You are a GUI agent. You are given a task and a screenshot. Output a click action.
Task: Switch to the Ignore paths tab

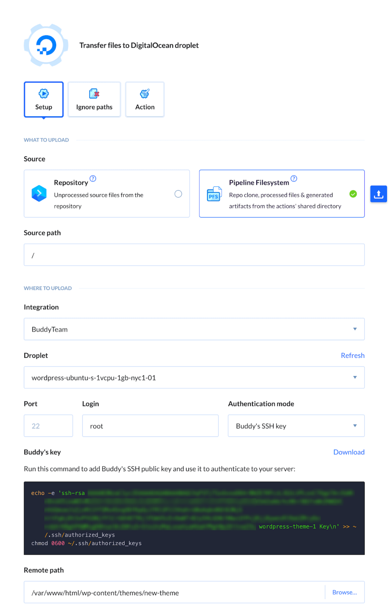94,99
